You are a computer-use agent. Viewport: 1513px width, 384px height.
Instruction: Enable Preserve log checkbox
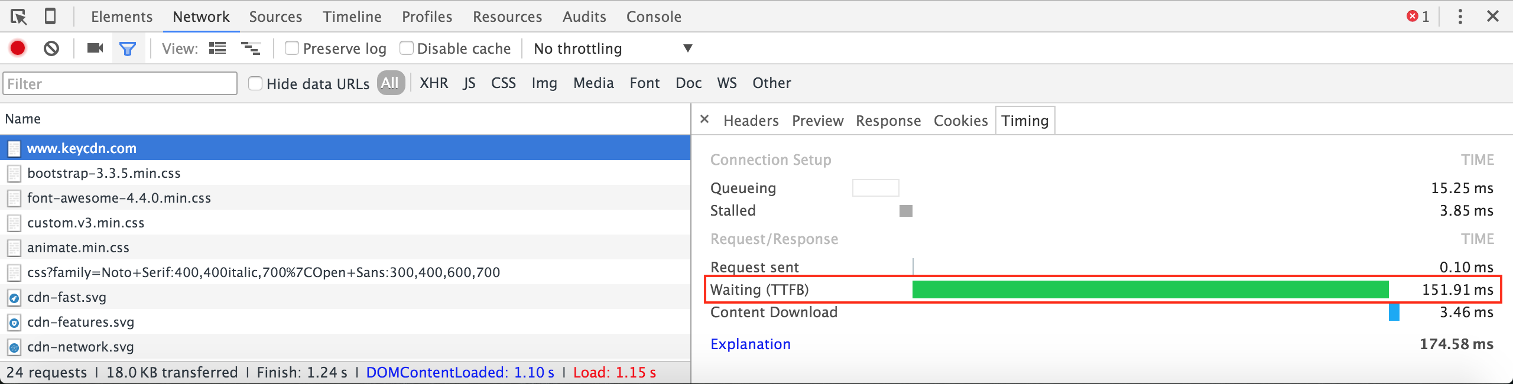tap(292, 48)
